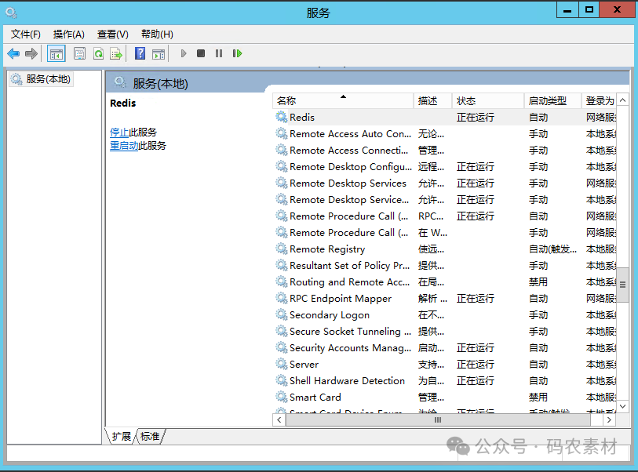This screenshot has width=638, height=472.
Task: Select Secure Socket Tunneling ... row
Action: (x=444, y=332)
